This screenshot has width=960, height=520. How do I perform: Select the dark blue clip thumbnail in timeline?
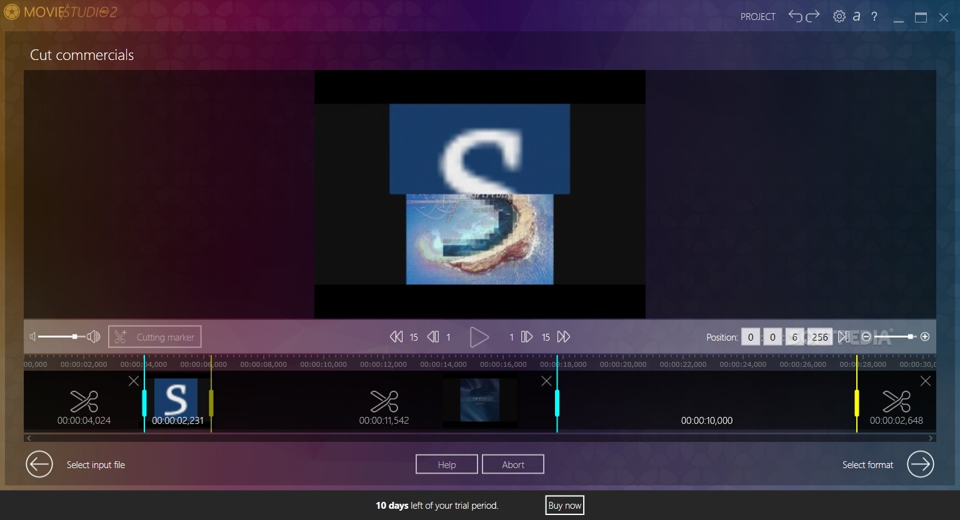click(x=480, y=400)
